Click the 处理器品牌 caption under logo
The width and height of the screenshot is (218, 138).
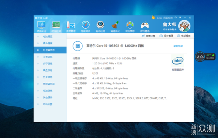[178, 70]
